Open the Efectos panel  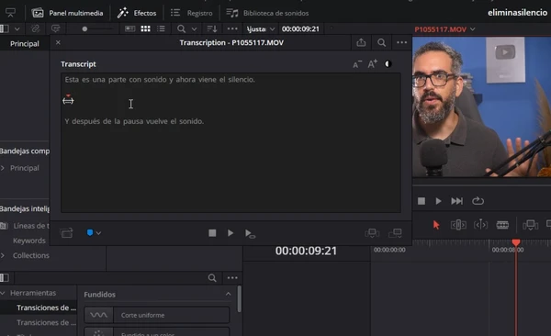tap(137, 13)
